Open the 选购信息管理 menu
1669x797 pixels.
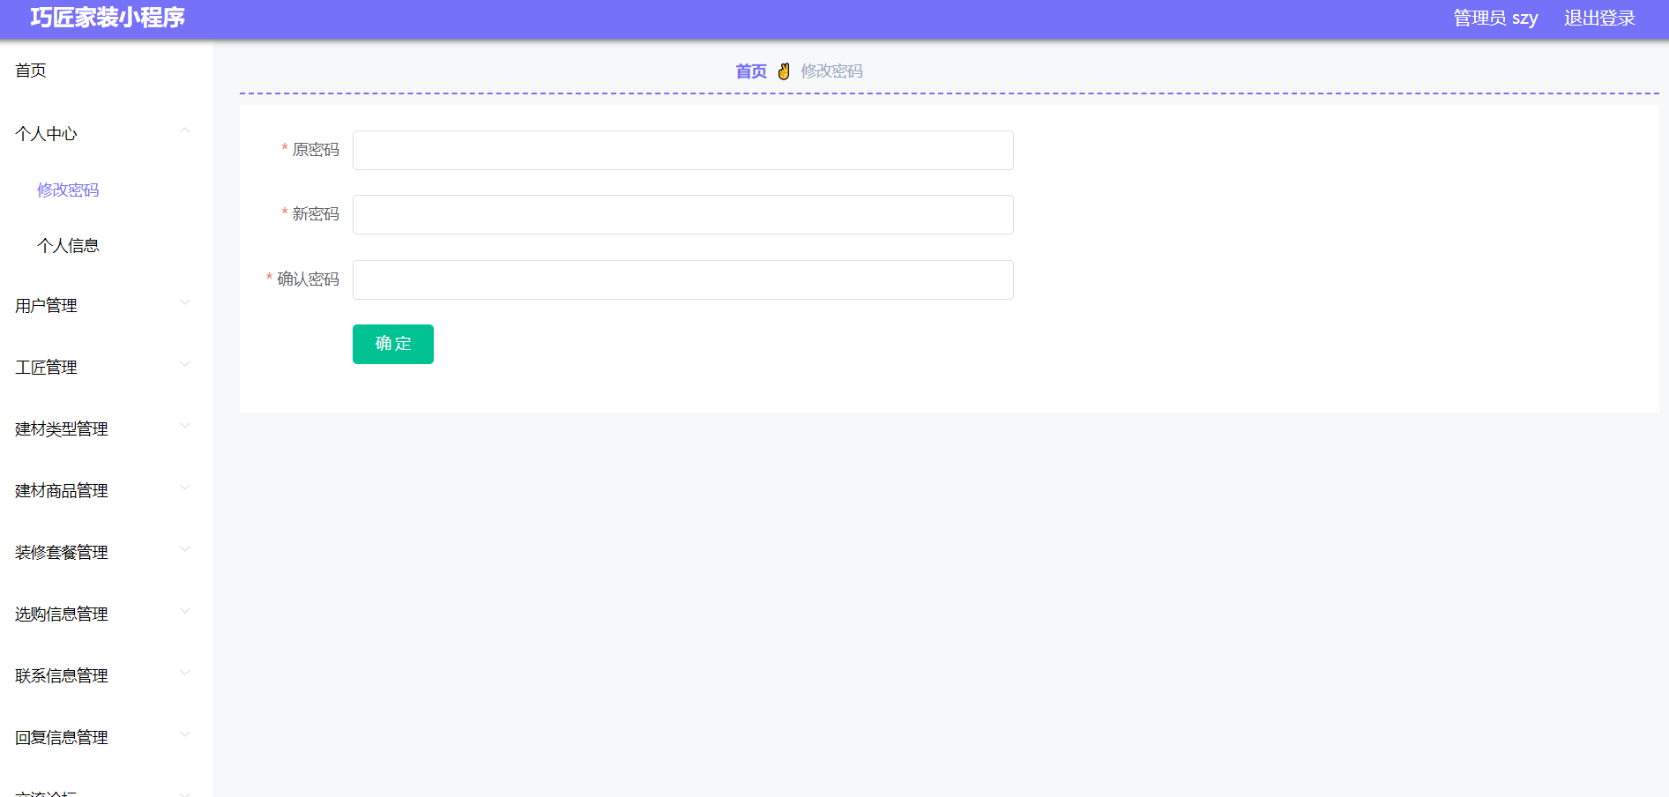(62, 615)
